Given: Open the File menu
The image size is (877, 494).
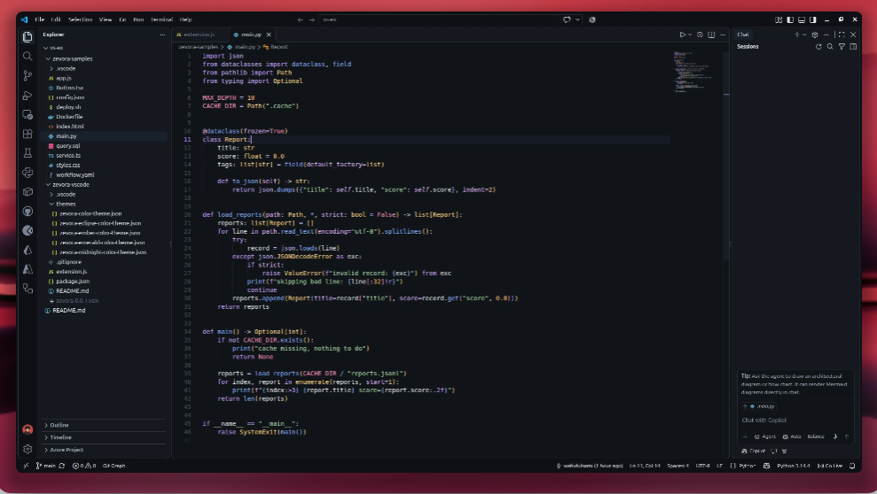Looking at the screenshot, I should tap(40, 19).
